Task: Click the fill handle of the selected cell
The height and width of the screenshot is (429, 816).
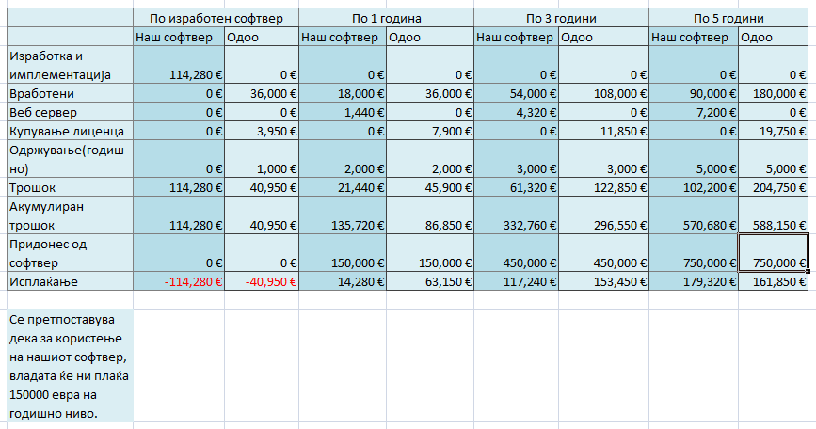Action: pos(808,272)
